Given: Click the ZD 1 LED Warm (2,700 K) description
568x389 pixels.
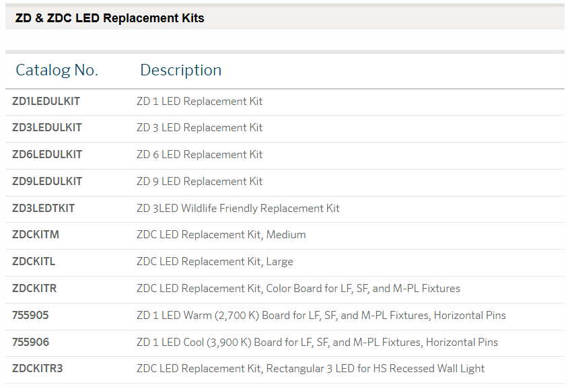Looking at the screenshot, I should pos(321,316).
